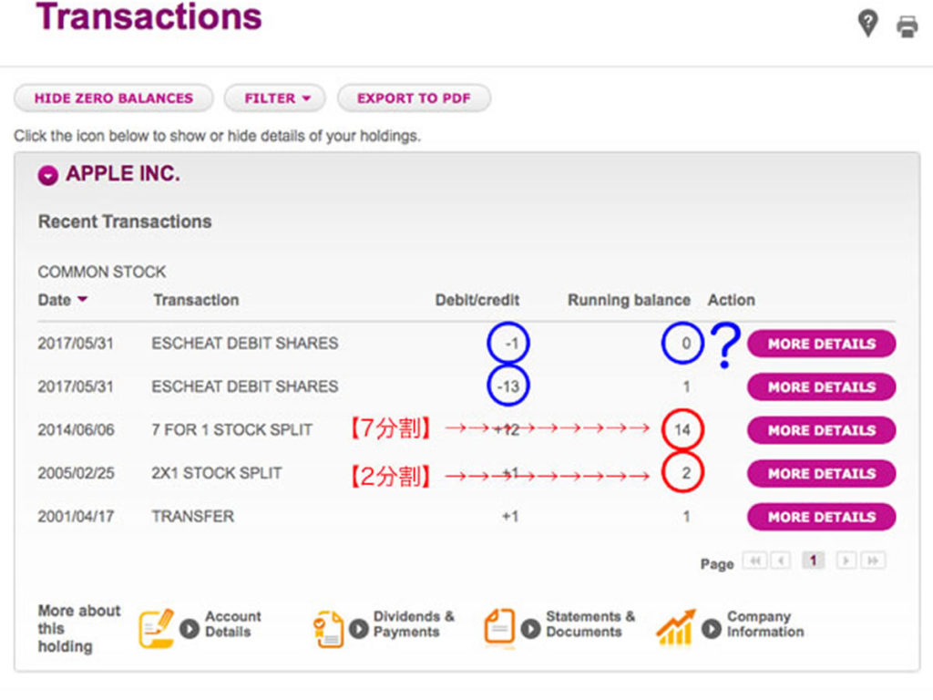The width and height of the screenshot is (933, 700).
Task: Click the Debit/credit column header
Action: pos(477,300)
